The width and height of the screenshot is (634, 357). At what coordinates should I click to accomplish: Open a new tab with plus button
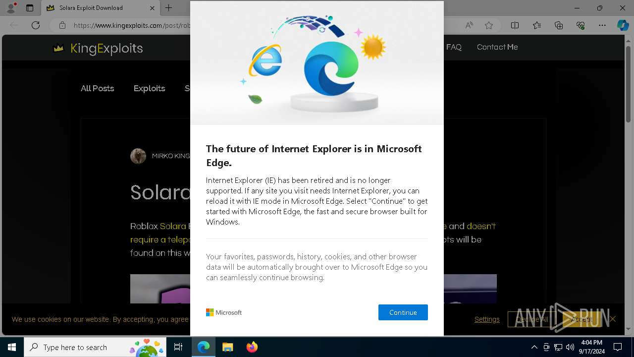(169, 8)
